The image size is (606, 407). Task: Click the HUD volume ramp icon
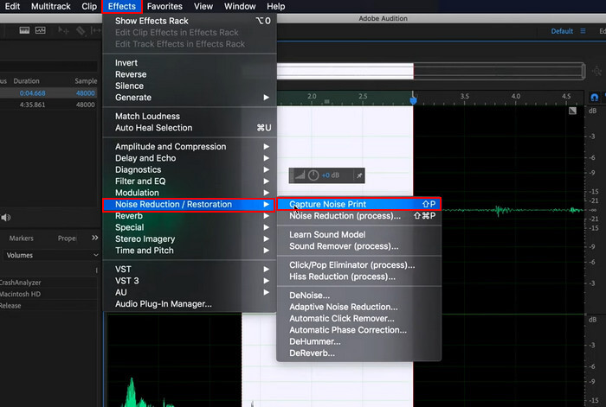300,175
